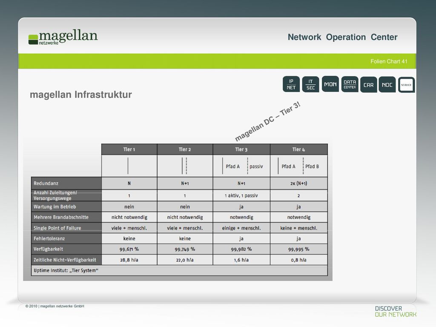436x327 pixels.
Task: Open the IT SEC section icon
Action: click(x=310, y=84)
